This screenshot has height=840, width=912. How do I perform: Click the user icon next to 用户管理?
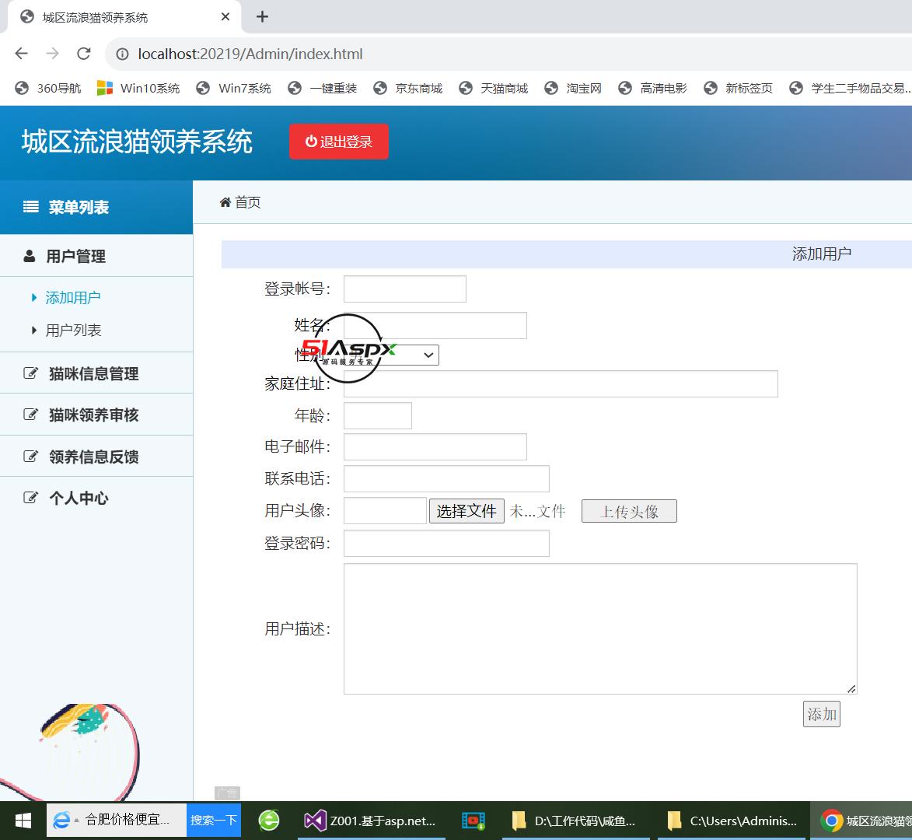tap(28, 255)
